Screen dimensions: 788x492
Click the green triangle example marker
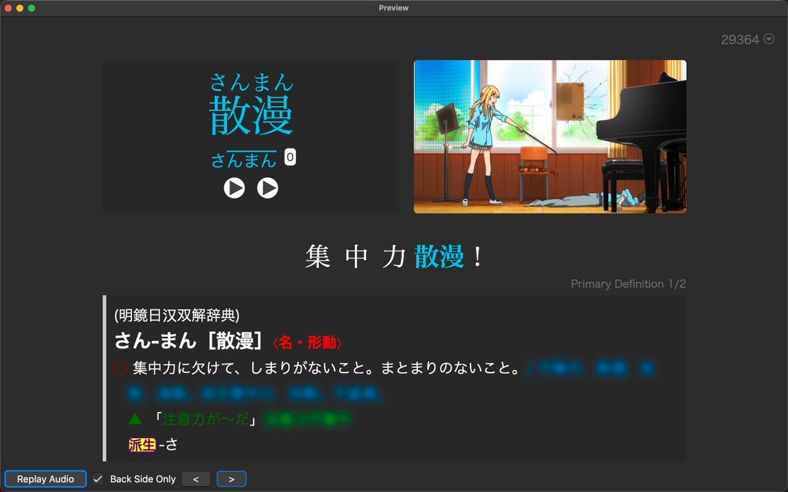[135, 418]
